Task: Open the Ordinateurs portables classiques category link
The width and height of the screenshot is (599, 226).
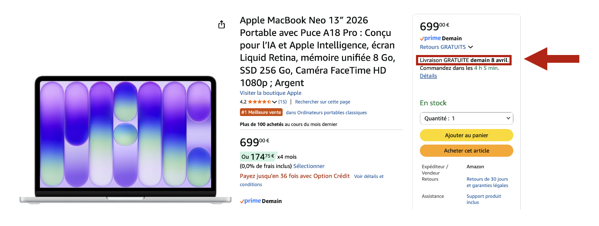Action: [x=326, y=113]
